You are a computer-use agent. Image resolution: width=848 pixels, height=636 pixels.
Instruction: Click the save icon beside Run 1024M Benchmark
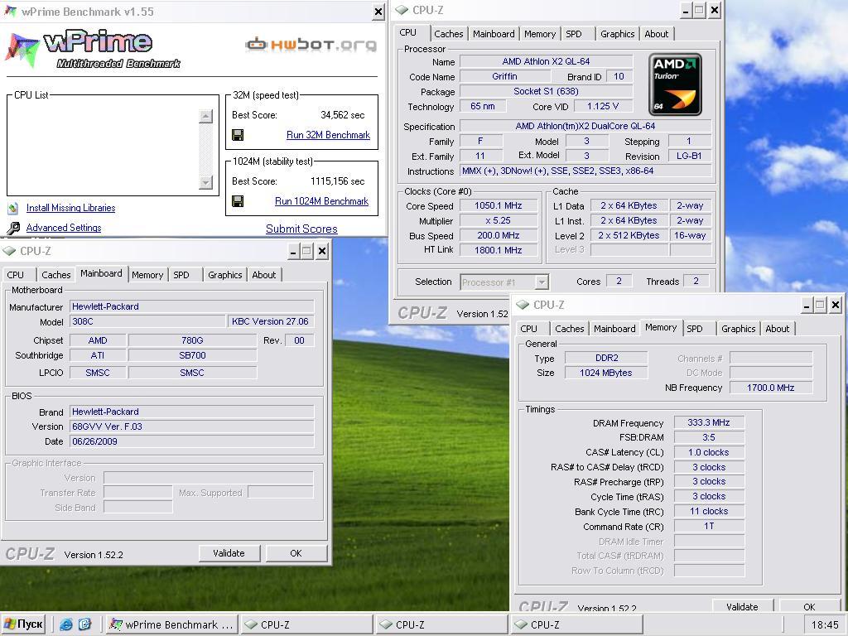pos(238,201)
